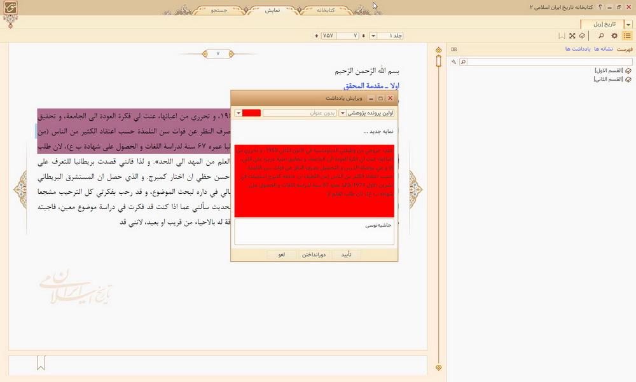Viewport: 636px width, 382px height.
Task: Open the اولین پرونده پژوهشی dropdown arrow
Action: pyautogui.click(x=342, y=113)
